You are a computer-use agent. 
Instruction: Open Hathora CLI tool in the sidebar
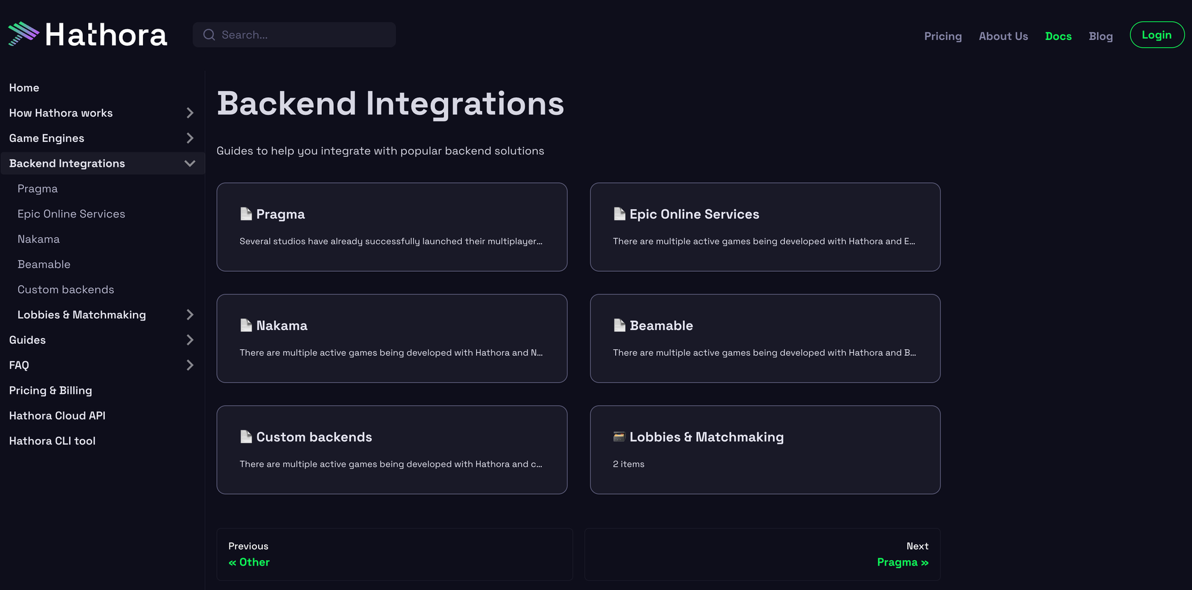[x=52, y=441]
